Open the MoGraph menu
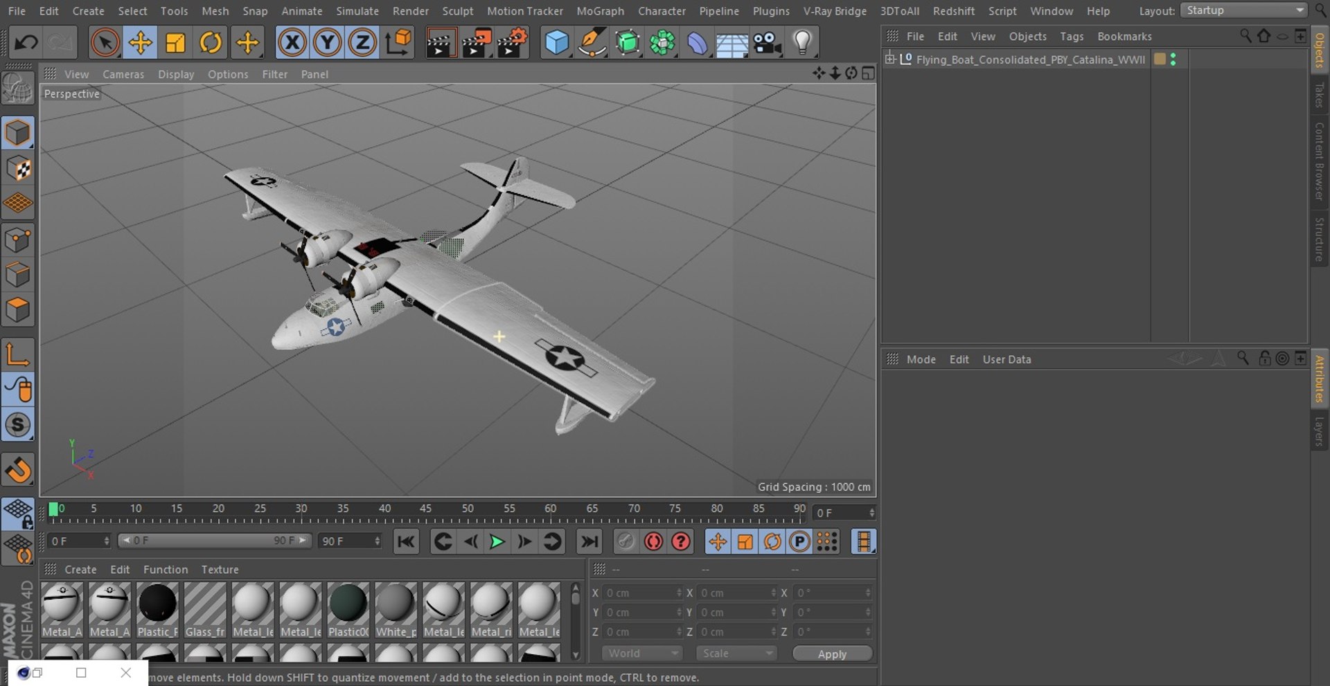This screenshot has height=686, width=1330. [600, 11]
